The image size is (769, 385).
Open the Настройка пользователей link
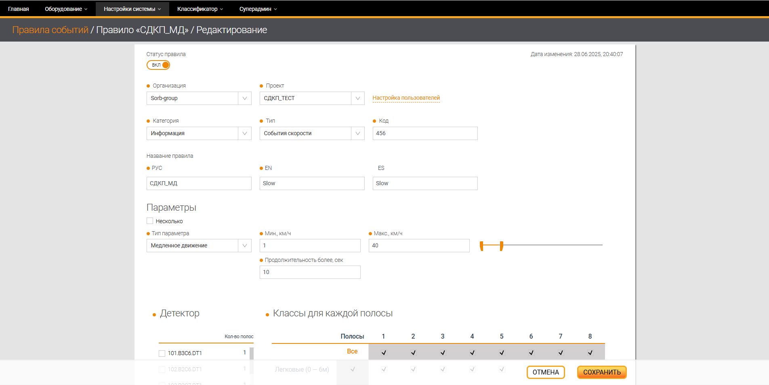click(x=406, y=98)
